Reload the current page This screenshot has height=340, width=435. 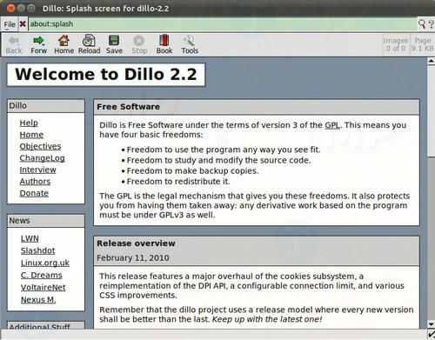89,41
